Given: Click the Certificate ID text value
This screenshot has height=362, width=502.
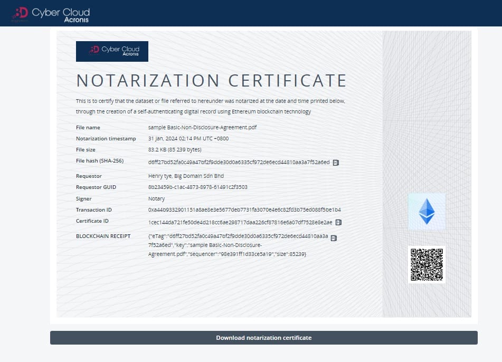Looking at the screenshot, I should click(240, 222).
